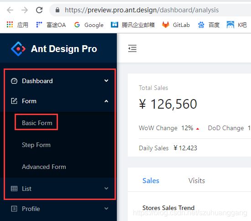Collapse sidebar with the menu fold icon
Screen dimensions: 251x221
click(132, 48)
